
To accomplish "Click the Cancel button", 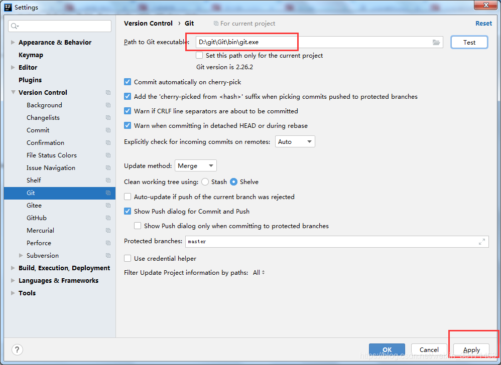I will point(429,349).
